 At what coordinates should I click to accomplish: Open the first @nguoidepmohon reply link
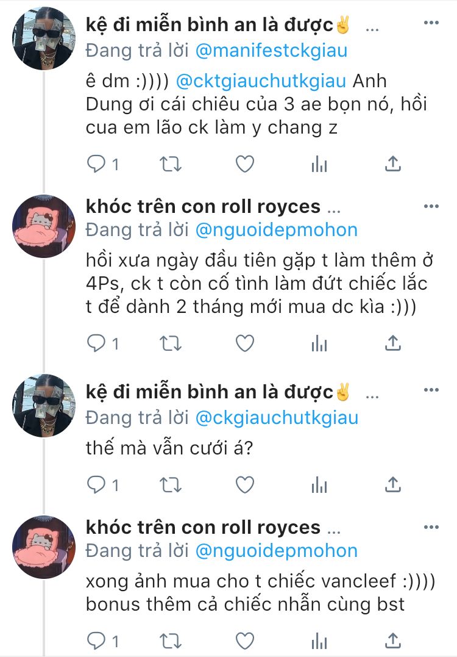point(276,230)
